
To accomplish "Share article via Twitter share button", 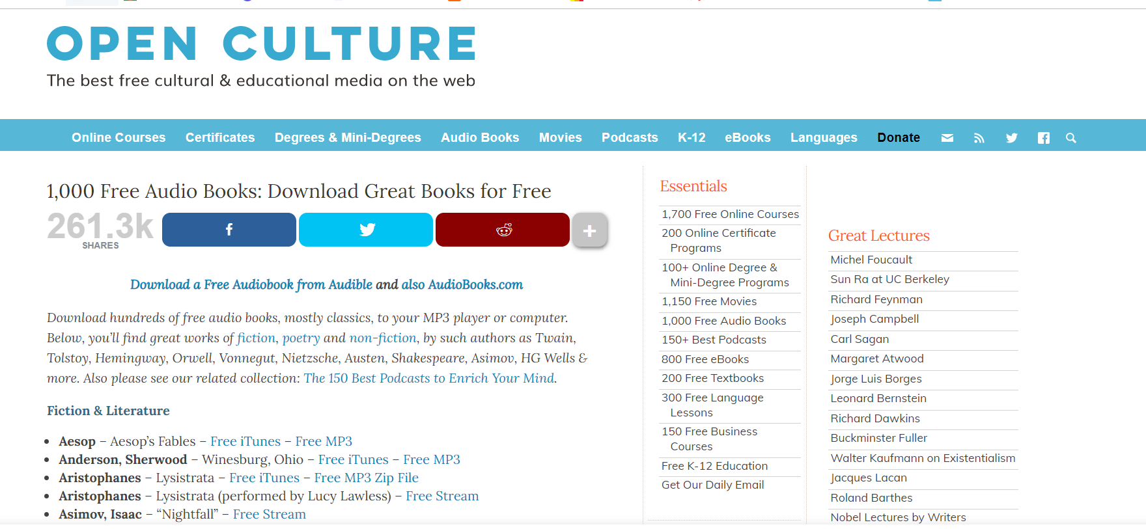I will [x=365, y=230].
